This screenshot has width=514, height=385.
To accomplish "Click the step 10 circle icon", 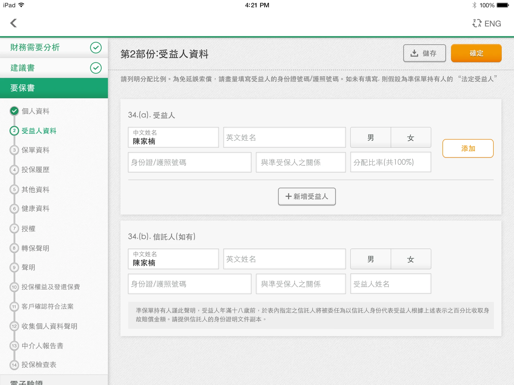I will click(x=14, y=287).
